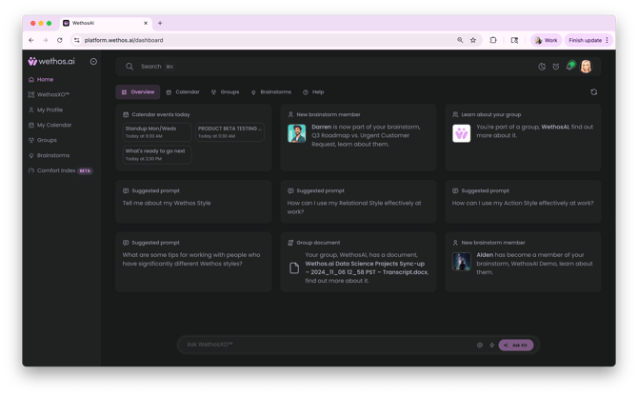The image size is (638, 396).
Task: Select the WethosAI browser tab
Action: [x=106, y=23]
